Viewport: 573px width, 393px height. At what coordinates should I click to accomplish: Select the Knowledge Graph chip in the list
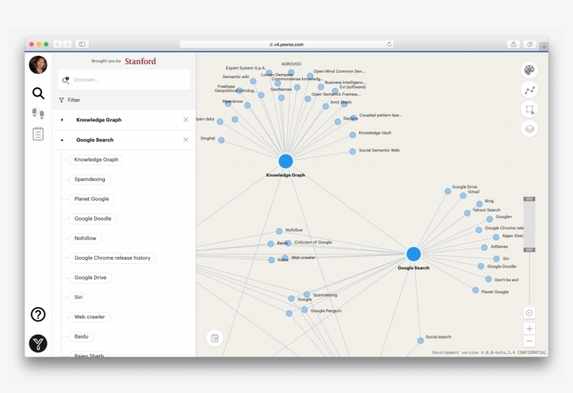(96, 160)
